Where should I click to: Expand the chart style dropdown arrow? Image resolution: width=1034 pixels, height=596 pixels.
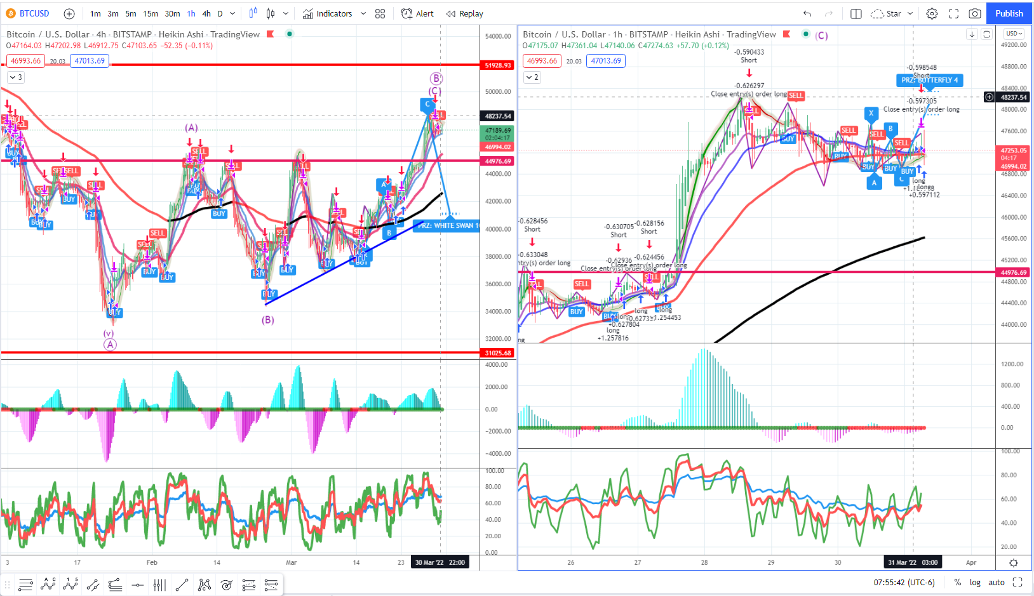[x=286, y=13]
